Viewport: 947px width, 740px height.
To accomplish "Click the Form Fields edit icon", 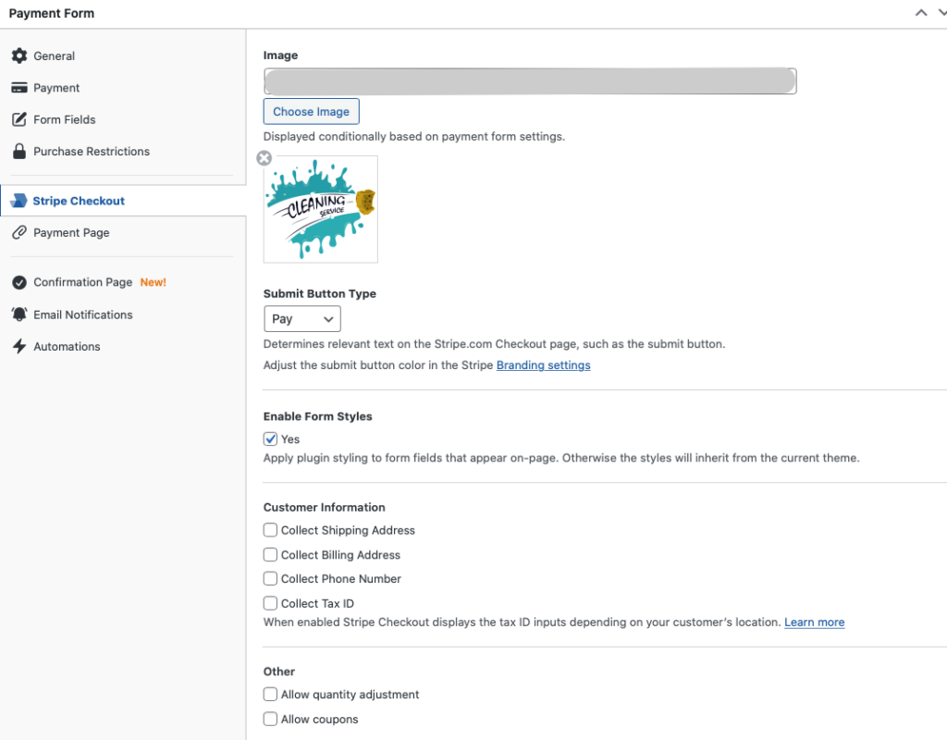I will [x=18, y=119].
